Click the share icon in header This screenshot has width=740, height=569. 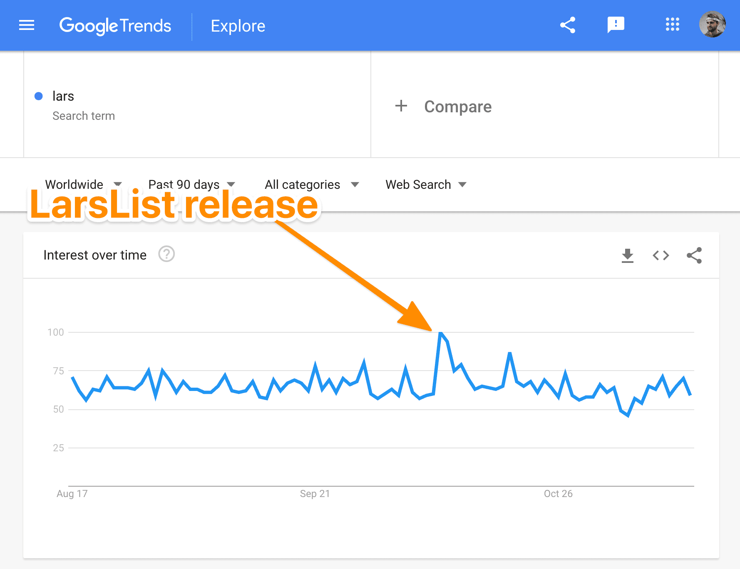click(x=568, y=25)
